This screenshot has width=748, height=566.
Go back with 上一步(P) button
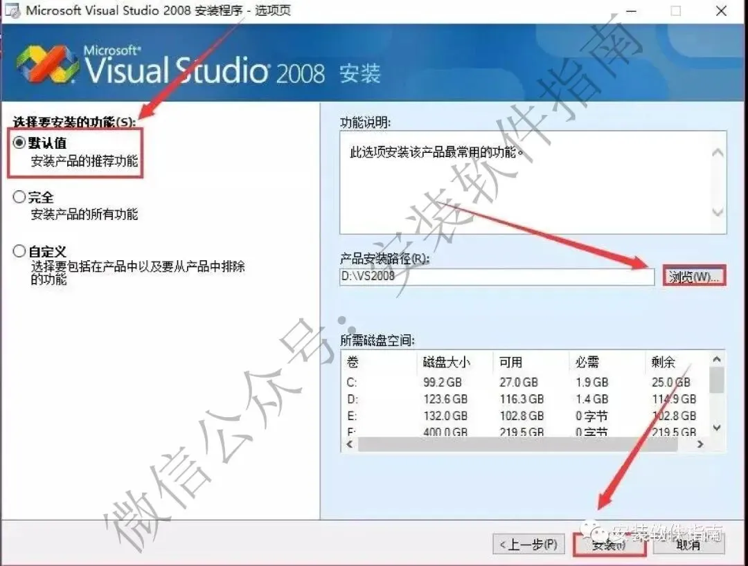pos(528,544)
